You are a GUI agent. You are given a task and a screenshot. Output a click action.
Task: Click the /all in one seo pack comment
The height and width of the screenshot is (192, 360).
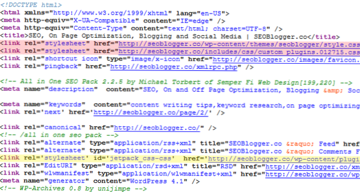point(59,135)
